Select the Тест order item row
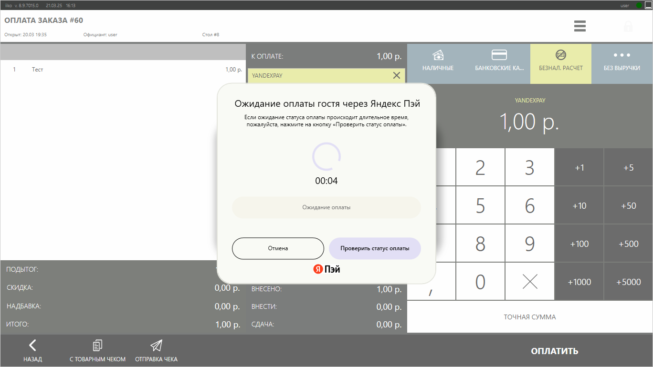The image size is (653, 367). [x=123, y=70]
